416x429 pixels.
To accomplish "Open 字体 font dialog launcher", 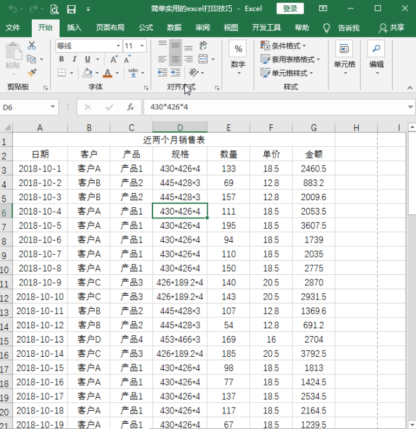I will pos(147,88).
